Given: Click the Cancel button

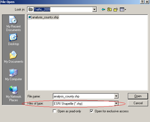Looking at the screenshot, I should click(138, 103).
